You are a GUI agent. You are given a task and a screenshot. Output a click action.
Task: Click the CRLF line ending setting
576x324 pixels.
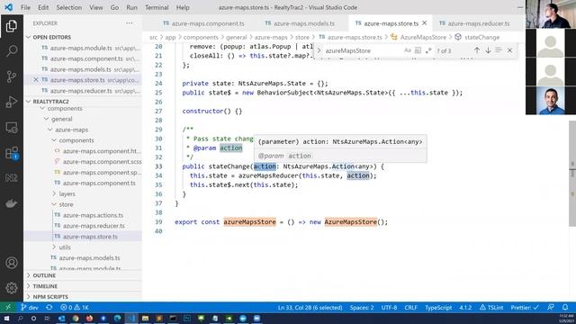[410, 308]
